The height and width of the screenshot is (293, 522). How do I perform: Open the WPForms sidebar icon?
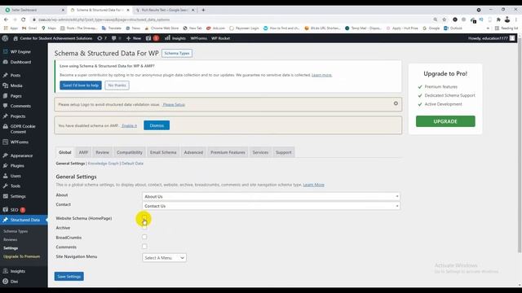[x=6, y=142]
